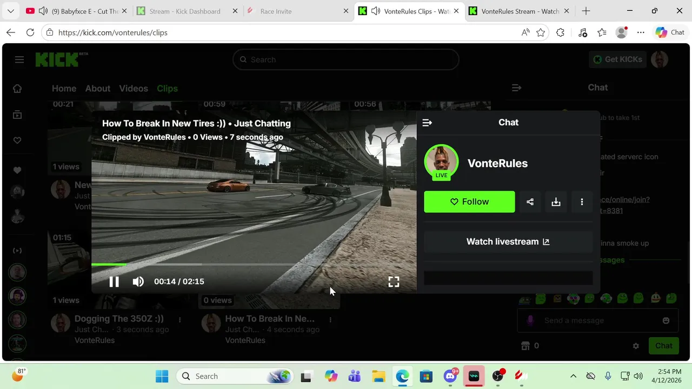Switch to Babyfxce E YouTube tab

click(76, 11)
